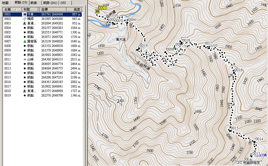Click the summit symbol icon in row 0011
Viewport: 268px width, 166px height.
pos(25,59)
